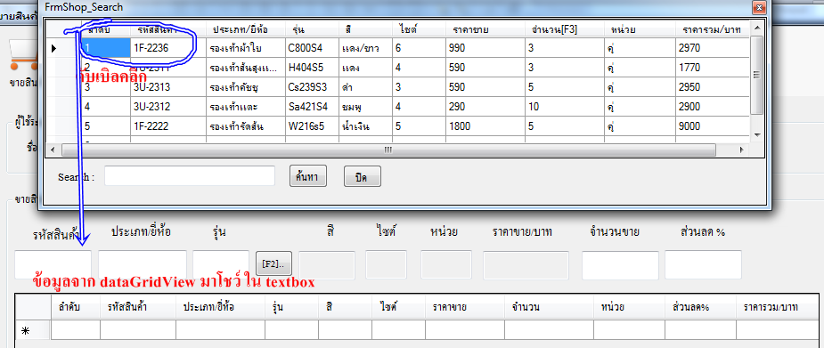Select model cell H404S5
The image size is (824, 348).
(x=311, y=68)
